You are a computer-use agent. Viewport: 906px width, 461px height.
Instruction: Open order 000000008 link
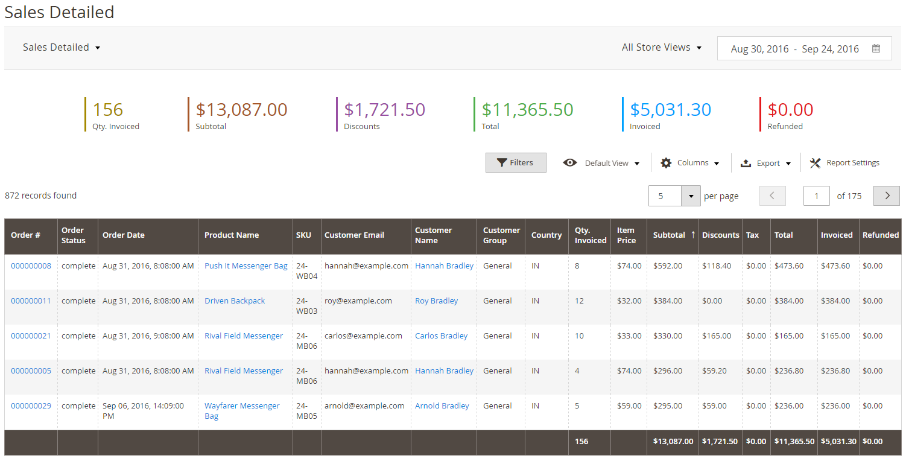click(31, 265)
